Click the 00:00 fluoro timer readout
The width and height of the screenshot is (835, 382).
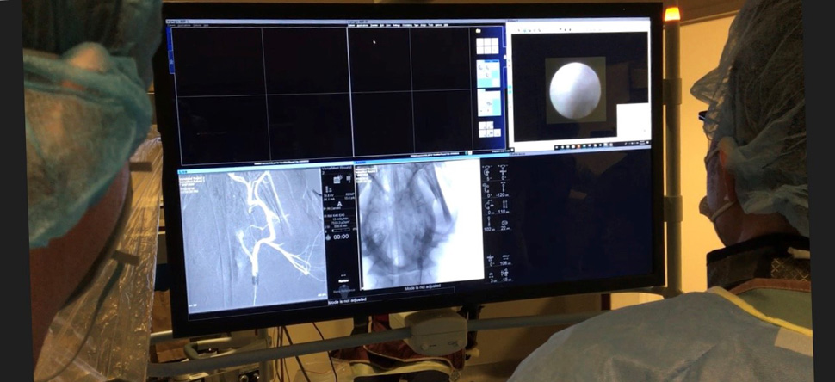(x=341, y=237)
